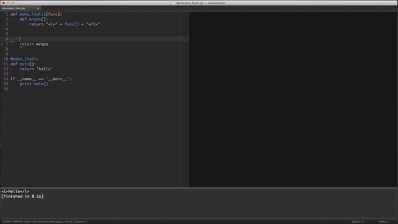398x224 pixels.
Task: Click the highlighted line 6 input area
Action: pyautogui.click(x=99, y=39)
